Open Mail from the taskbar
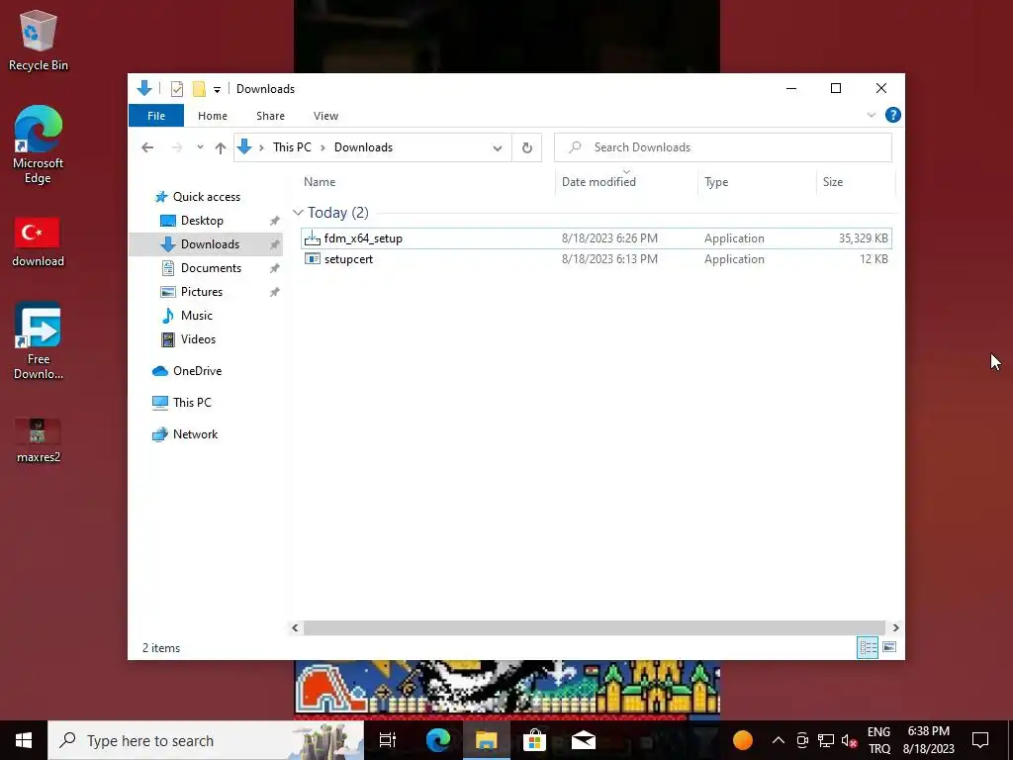Viewport: 1013px width, 760px height. (x=584, y=740)
